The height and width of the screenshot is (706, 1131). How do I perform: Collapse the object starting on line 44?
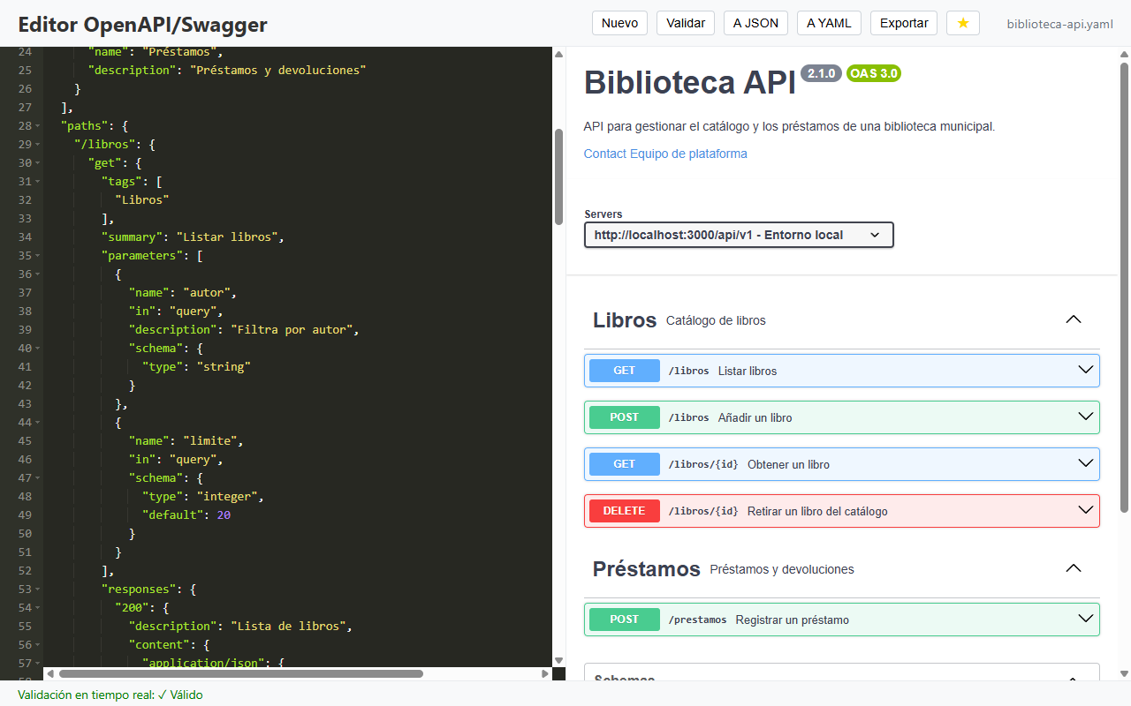[x=38, y=423]
